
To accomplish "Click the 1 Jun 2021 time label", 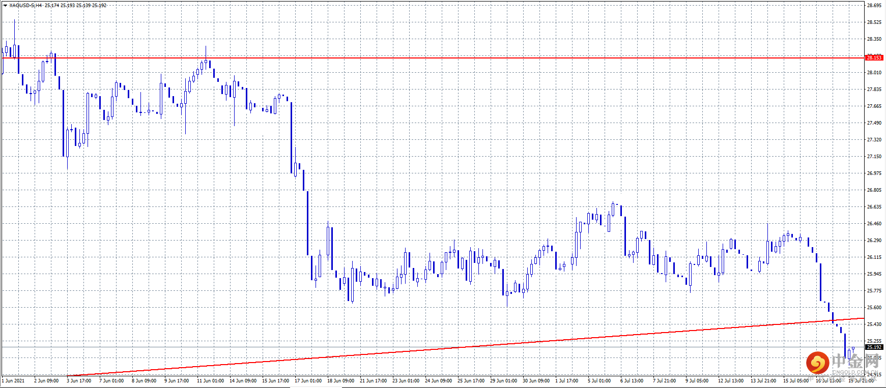I will [x=13, y=381].
